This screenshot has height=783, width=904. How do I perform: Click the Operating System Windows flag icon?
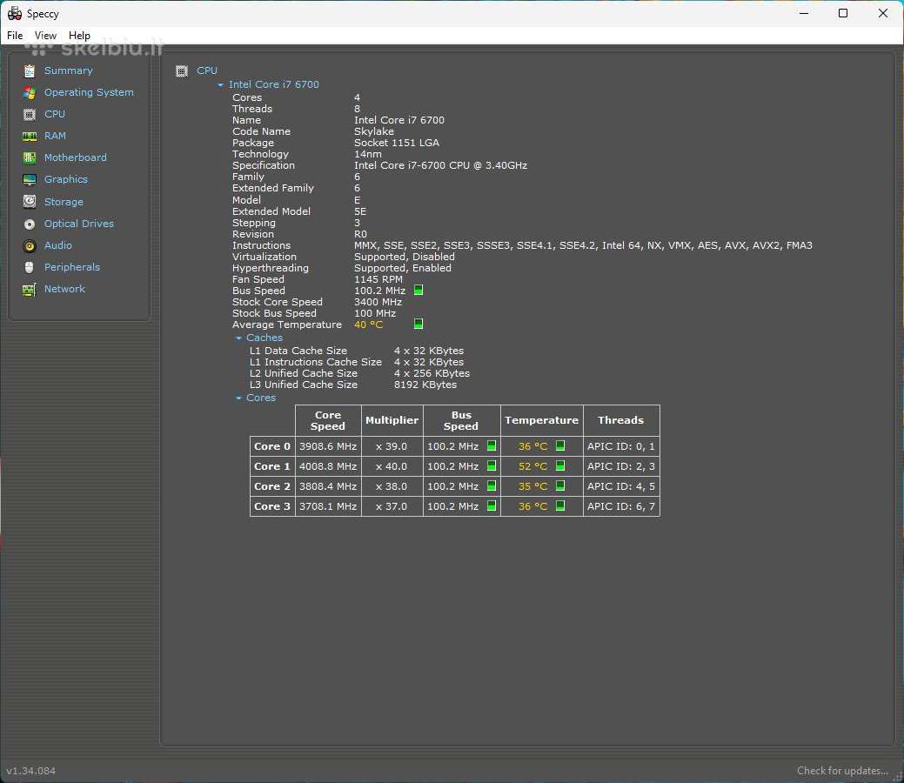coord(30,93)
